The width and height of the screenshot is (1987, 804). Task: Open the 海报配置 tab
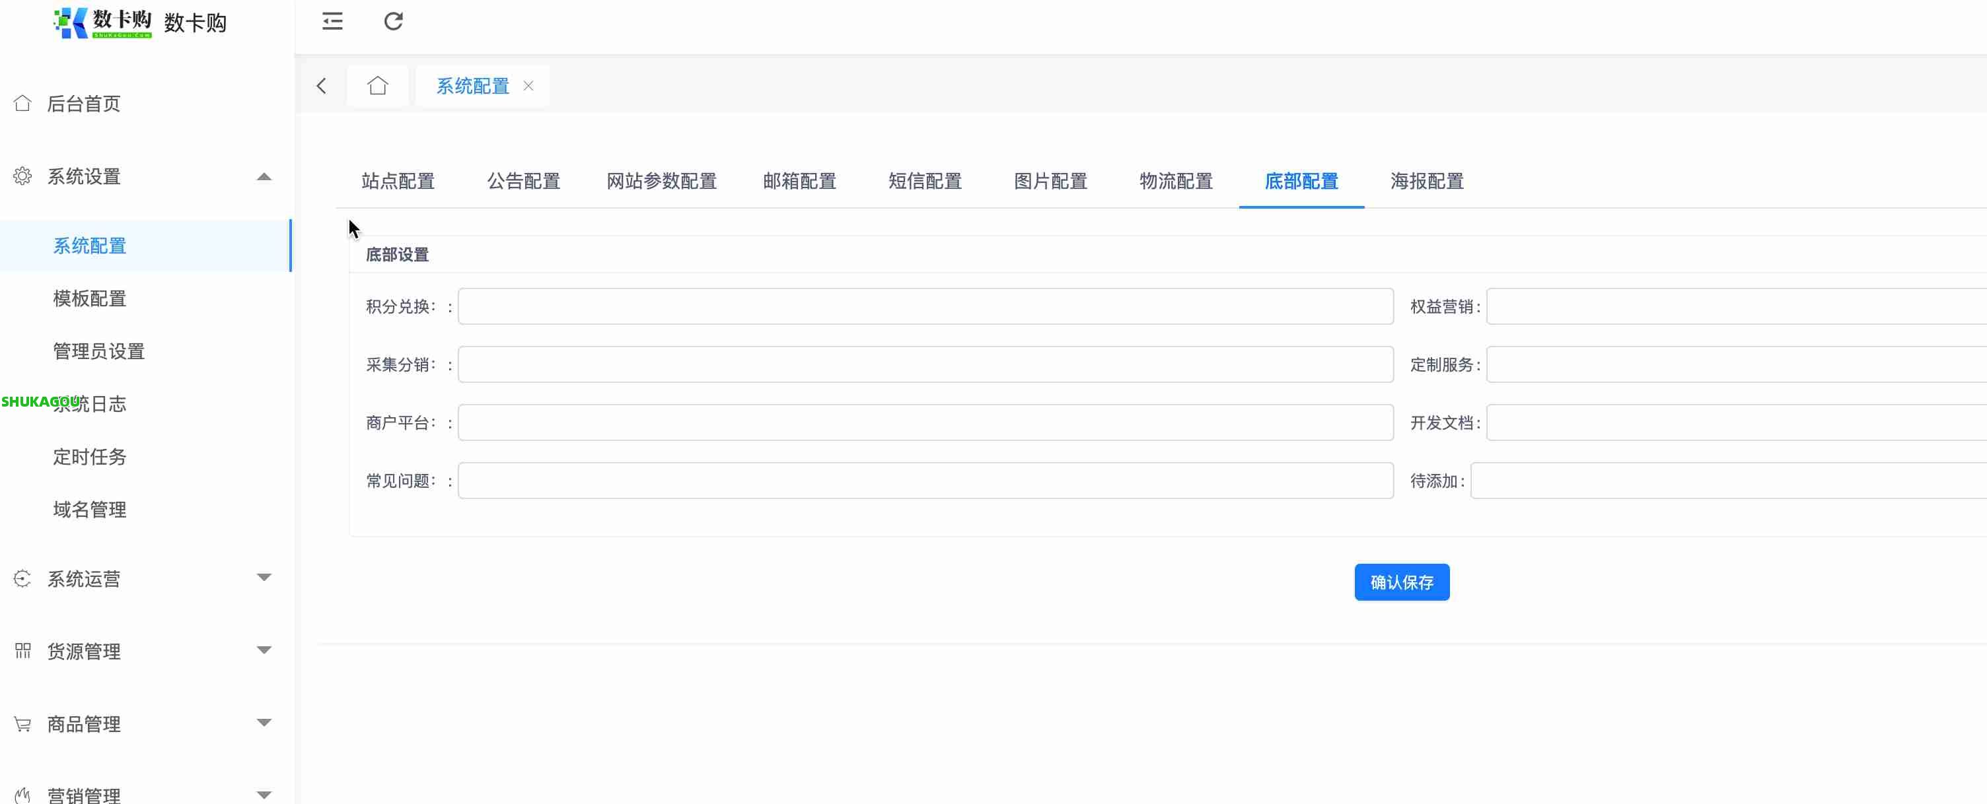point(1425,181)
